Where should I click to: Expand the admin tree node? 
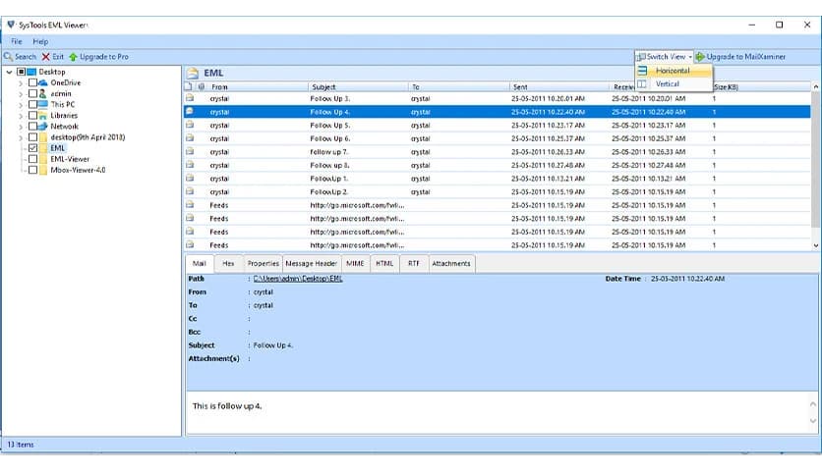pos(21,94)
